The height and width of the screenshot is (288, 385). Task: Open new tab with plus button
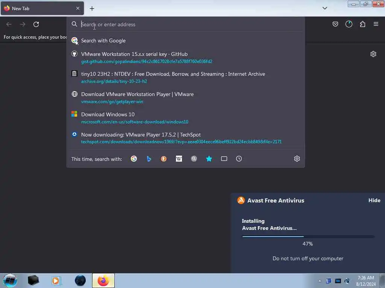(x=92, y=9)
